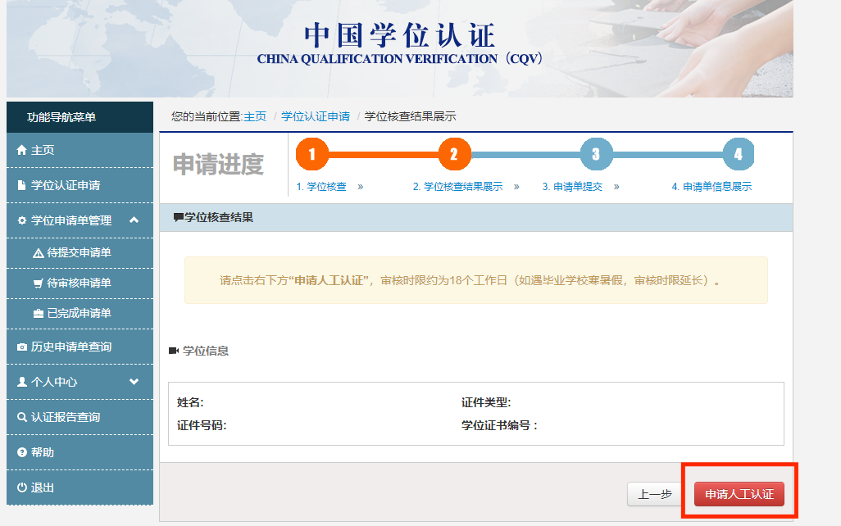Click the camera icon beside 历史申请单查询
This screenshot has height=526, width=841.
click(x=22, y=347)
